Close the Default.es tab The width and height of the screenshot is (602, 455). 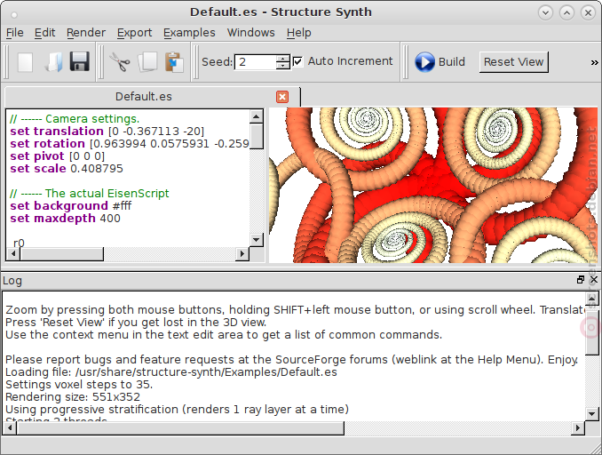point(282,97)
